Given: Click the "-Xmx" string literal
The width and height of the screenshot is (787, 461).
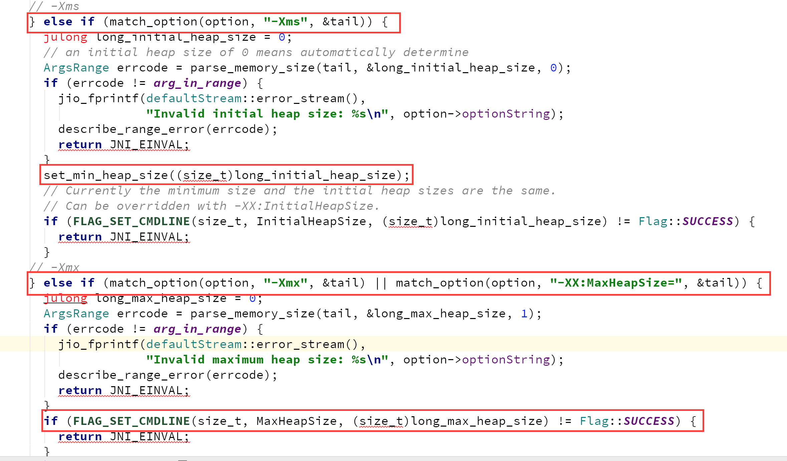Looking at the screenshot, I should click(285, 283).
